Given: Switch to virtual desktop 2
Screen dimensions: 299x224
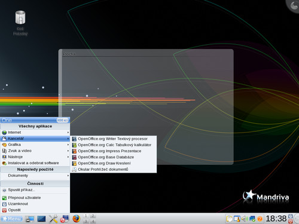Looking at the screenshot, I should [93, 216].
